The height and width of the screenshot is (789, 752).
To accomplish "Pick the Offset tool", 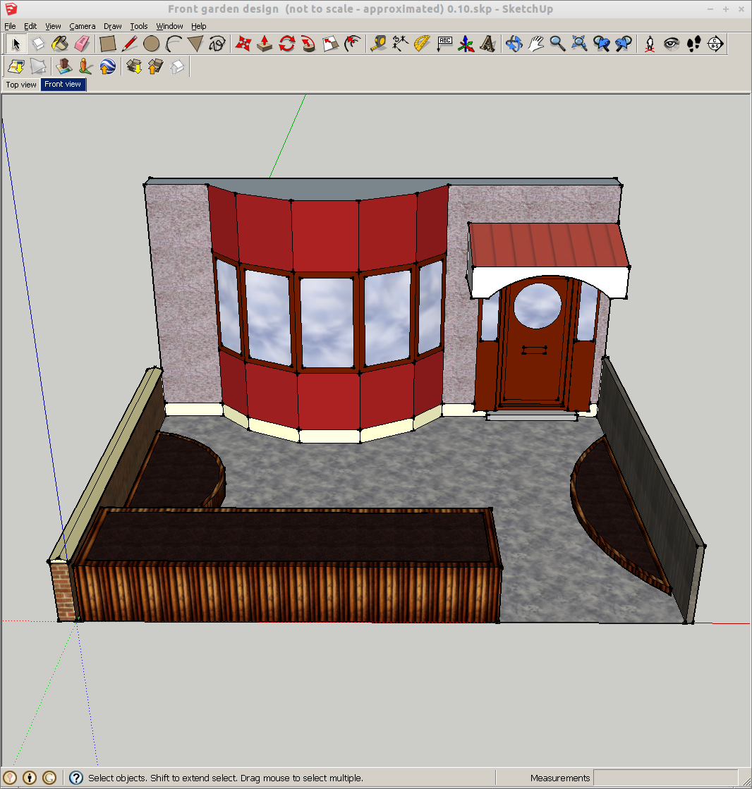I will pos(352,44).
